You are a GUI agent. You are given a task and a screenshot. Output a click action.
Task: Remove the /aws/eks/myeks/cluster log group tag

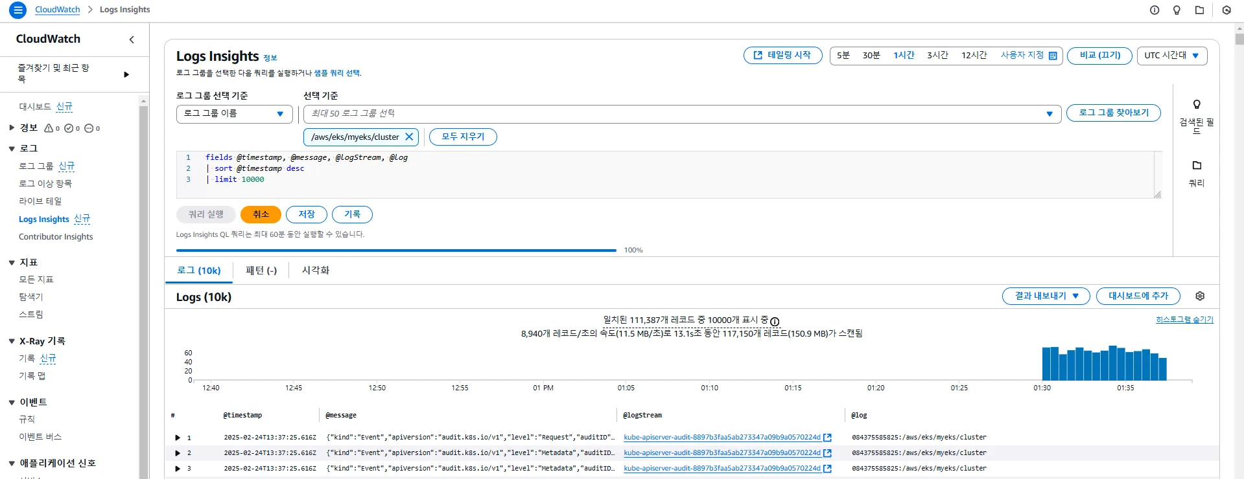pos(409,137)
